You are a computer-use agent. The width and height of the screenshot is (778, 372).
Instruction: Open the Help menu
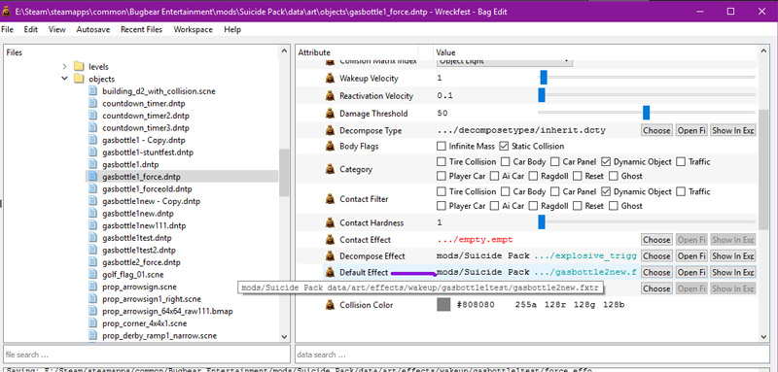232,29
